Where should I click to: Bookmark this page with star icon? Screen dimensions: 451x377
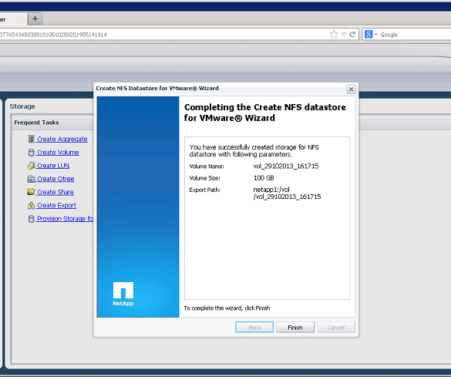(334, 35)
